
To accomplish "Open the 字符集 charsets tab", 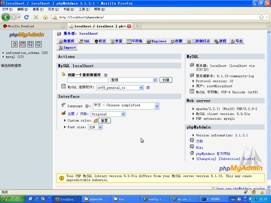I will (x=135, y=41).
